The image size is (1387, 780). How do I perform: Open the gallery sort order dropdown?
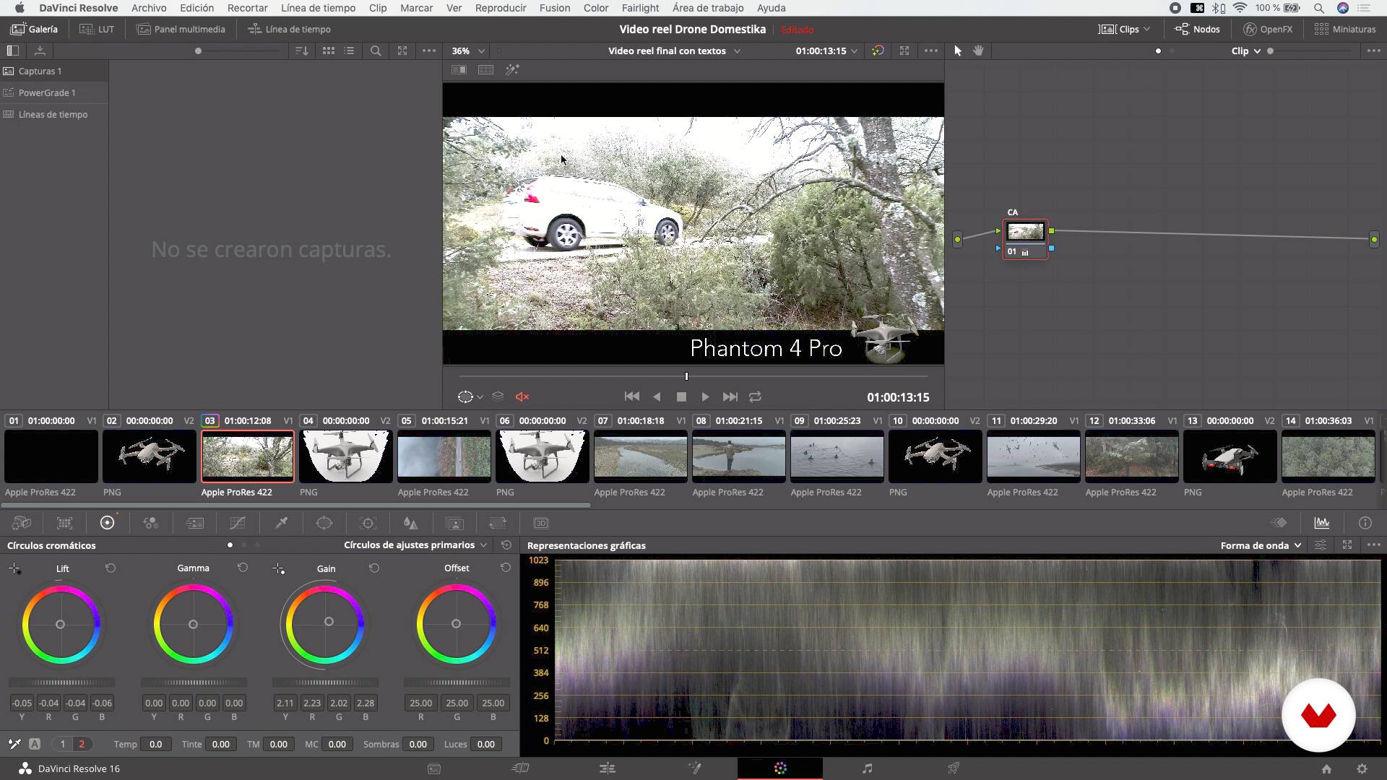pyautogui.click(x=302, y=51)
